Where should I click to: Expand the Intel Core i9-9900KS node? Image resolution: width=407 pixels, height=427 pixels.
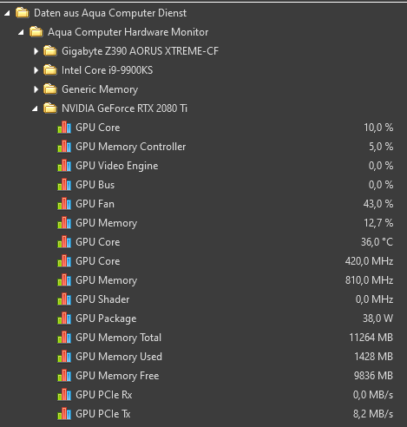36,70
